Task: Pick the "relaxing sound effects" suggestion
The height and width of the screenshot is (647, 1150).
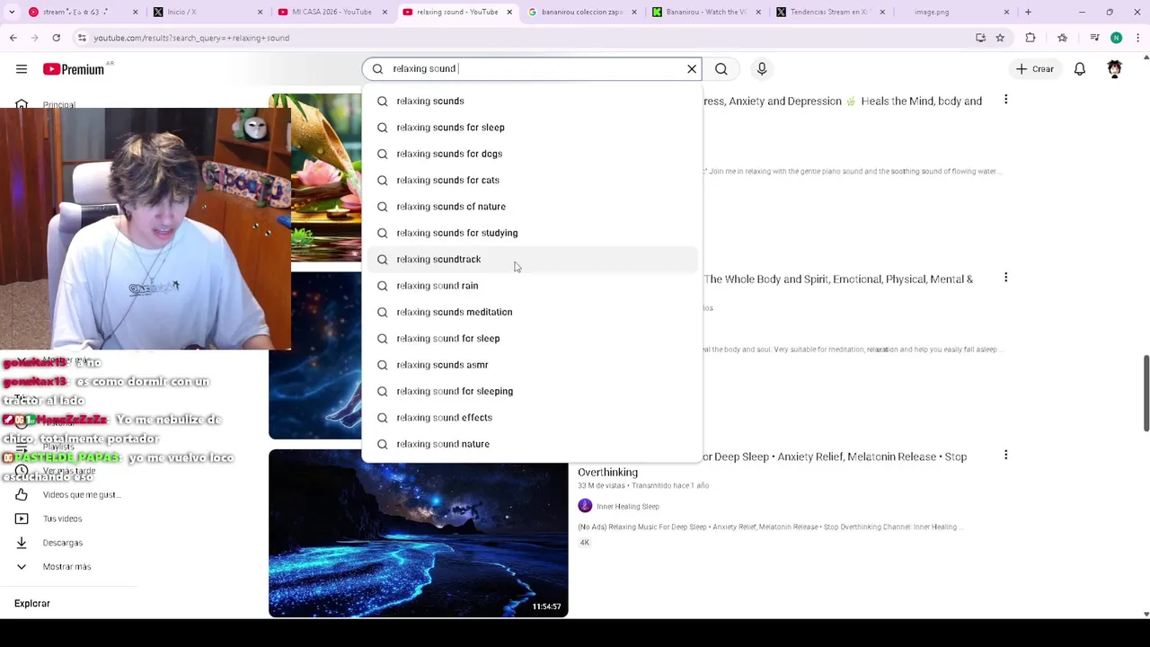Action: (532, 418)
